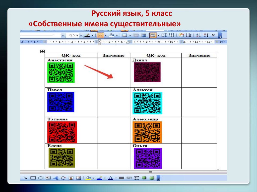Click the Split Cells icon
Image resolution: width=257 pixels, height=192 pixels.
pos(143,35)
